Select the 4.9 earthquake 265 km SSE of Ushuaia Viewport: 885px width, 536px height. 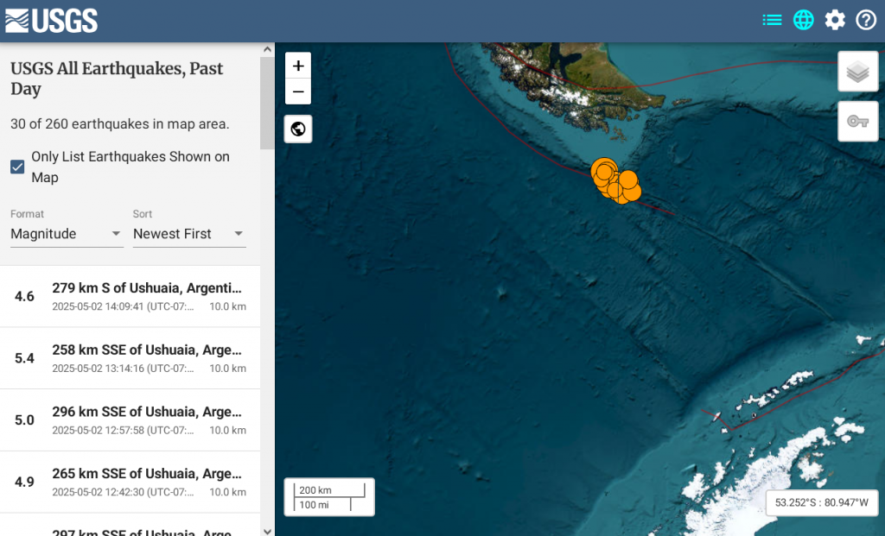pyautogui.click(x=130, y=482)
